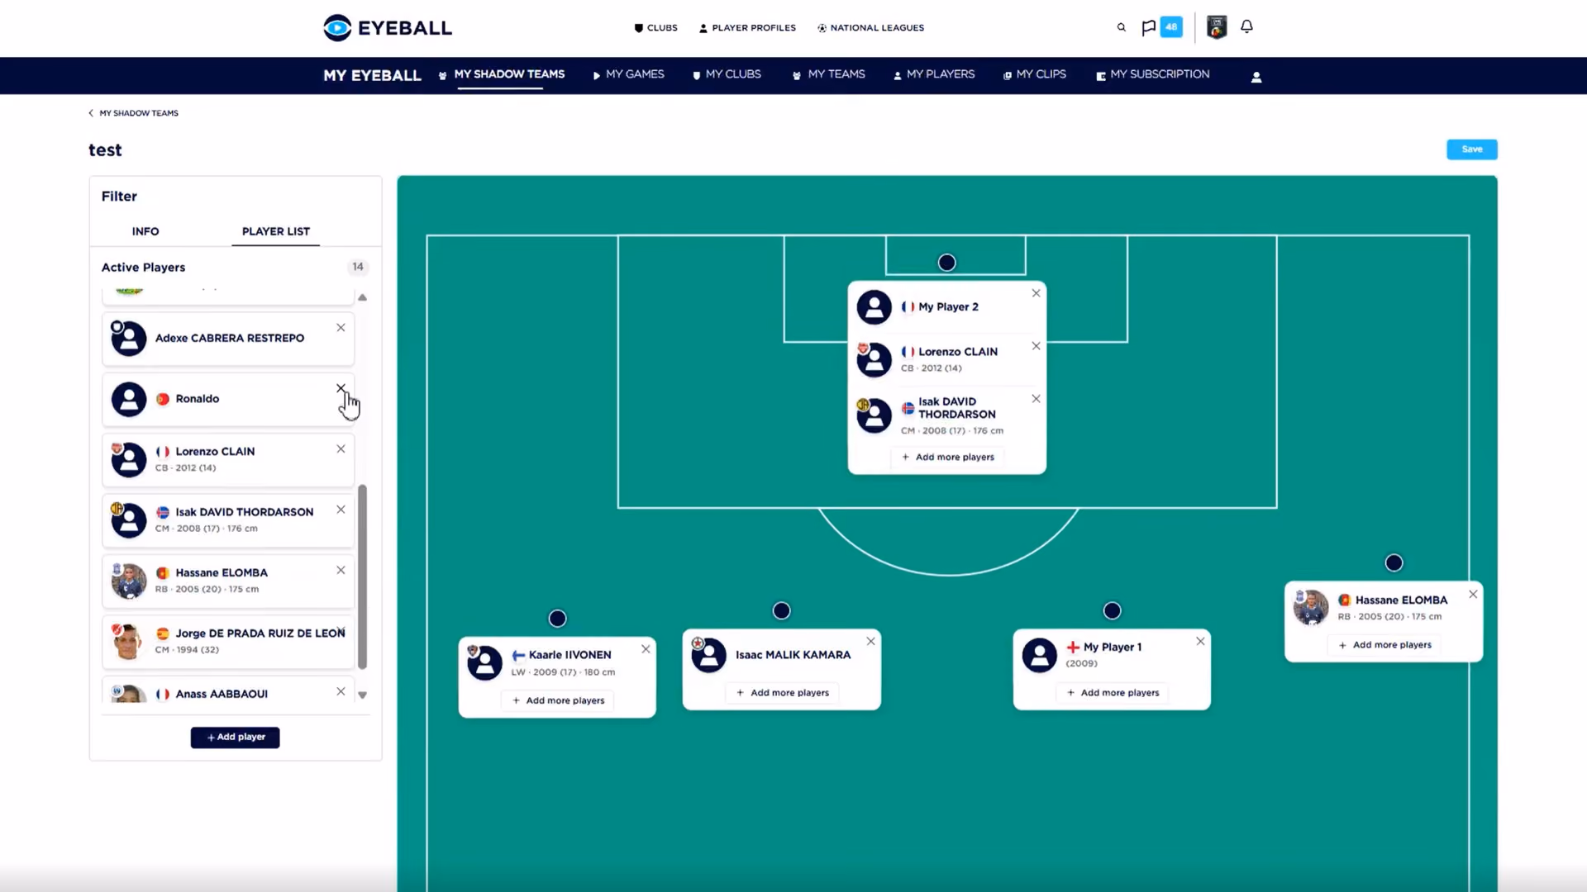Select position dot above My Player 1
Image resolution: width=1587 pixels, height=892 pixels.
pyautogui.click(x=1113, y=611)
